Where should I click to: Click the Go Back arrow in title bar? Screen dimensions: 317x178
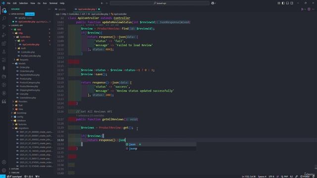pyautogui.click(x=102, y=3)
